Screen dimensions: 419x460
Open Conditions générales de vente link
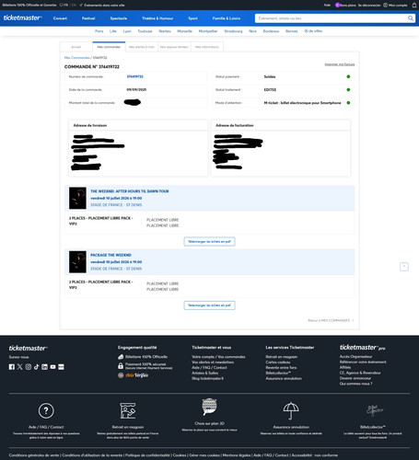[x=34, y=455]
